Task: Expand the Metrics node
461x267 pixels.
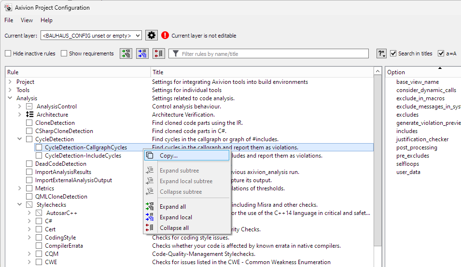Action: (x=20, y=188)
